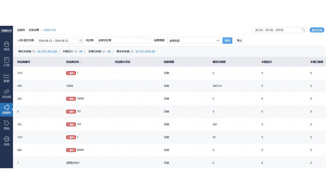Go to 财务核算 breadcrumb
The width and height of the screenshot is (326, 194).
(x=34, y=30)
